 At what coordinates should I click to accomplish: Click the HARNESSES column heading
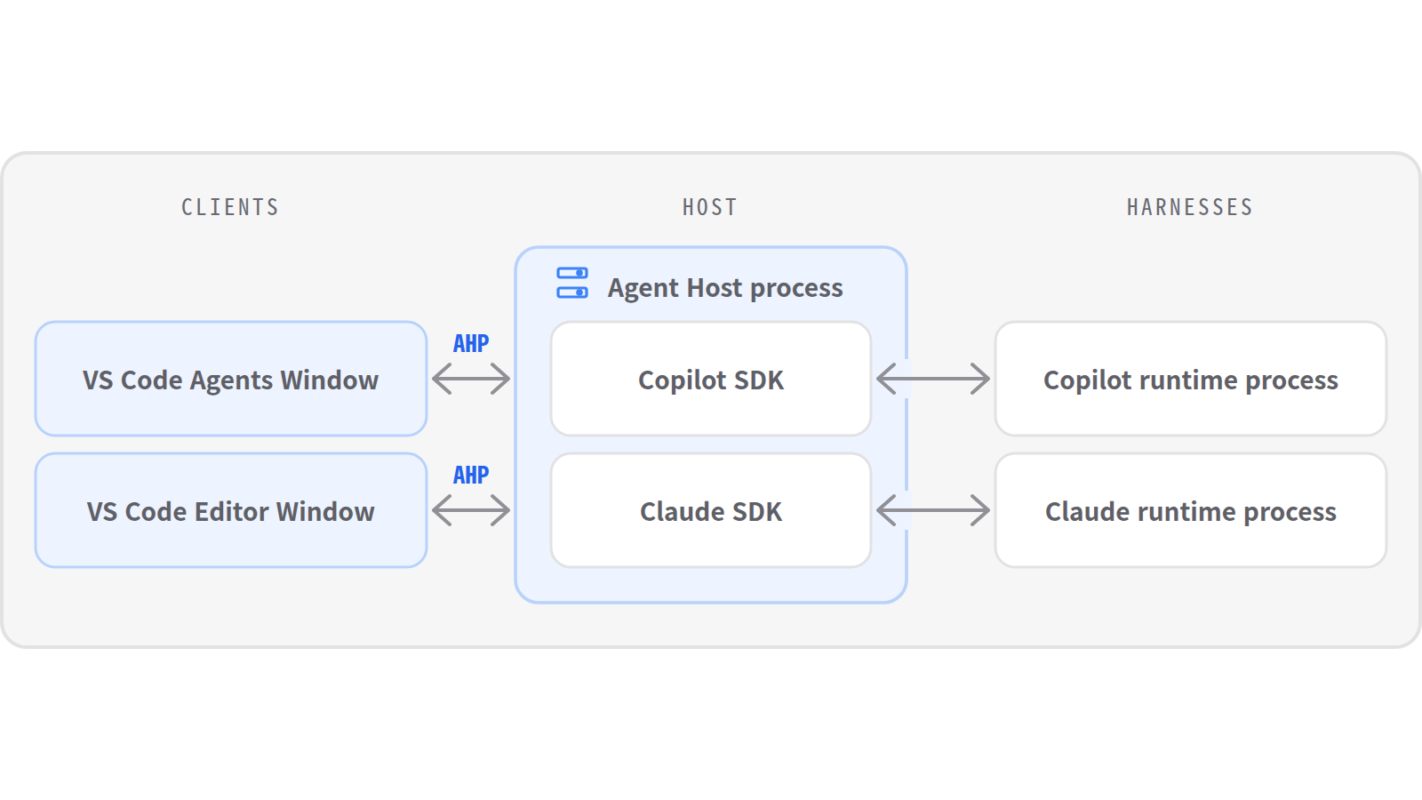coord(1190,207)
